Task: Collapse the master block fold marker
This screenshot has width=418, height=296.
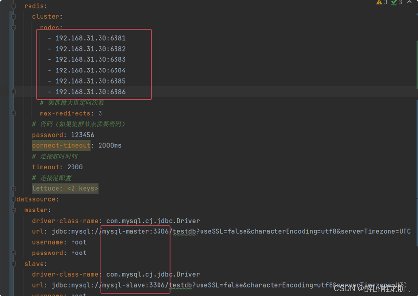Action: 14,211
